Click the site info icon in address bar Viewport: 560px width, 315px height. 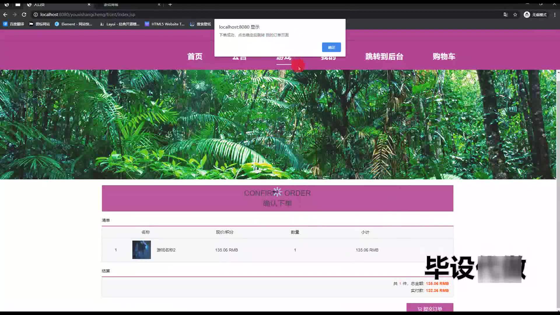[x=36, y=15]
